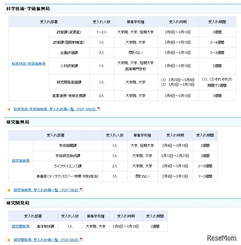Click 2月9日〜3月13日 in 企画評価課 row
241x245 pixels.
pos(178,53)
